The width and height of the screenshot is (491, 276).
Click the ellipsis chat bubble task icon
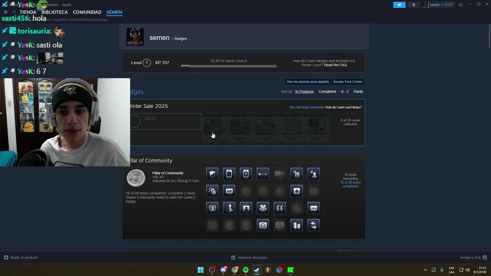tap(313, 208)
